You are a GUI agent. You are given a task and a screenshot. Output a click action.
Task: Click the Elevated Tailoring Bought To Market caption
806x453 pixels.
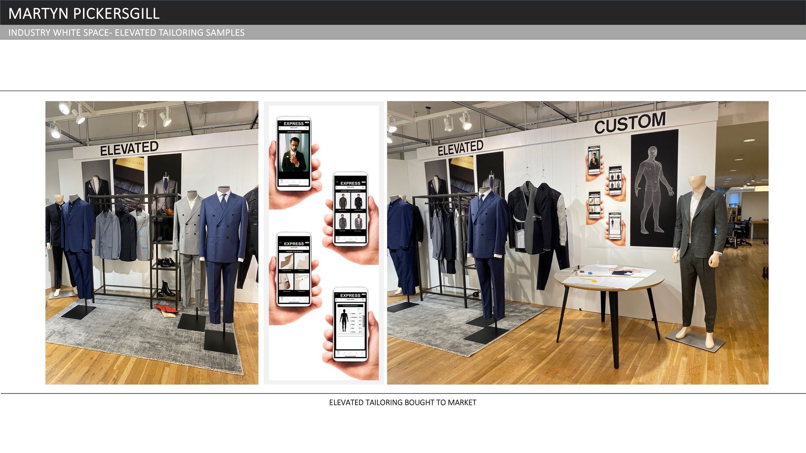403,403
